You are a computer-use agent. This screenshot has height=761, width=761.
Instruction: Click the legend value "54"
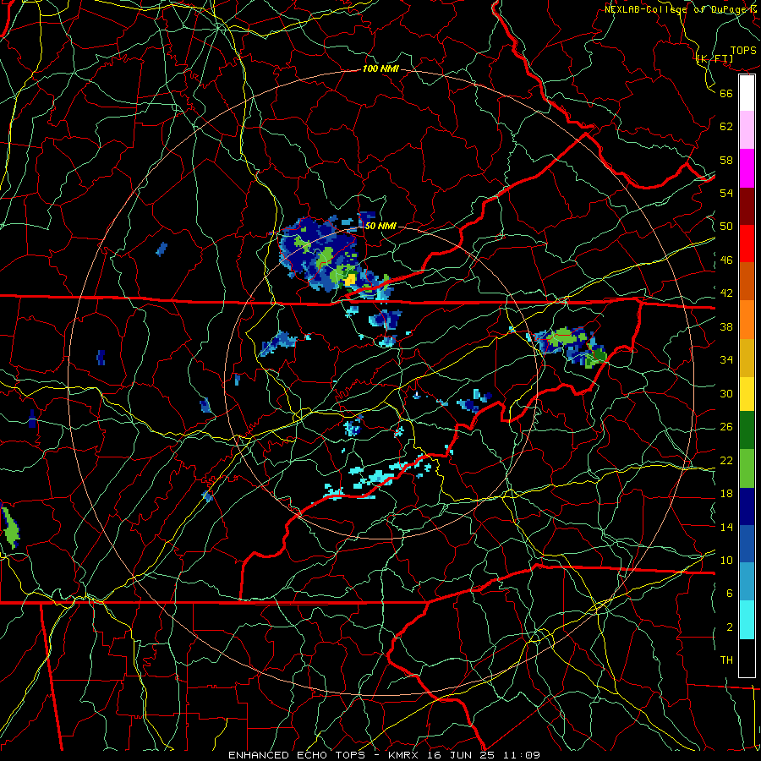click(x=726, y=193)
